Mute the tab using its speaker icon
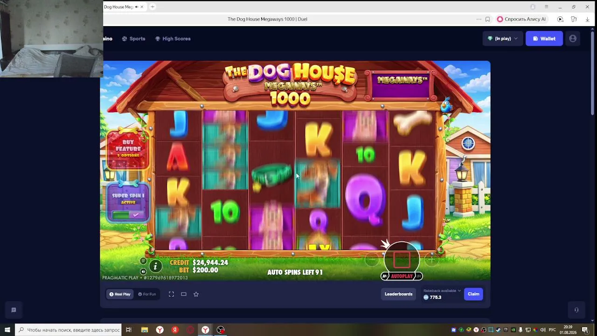Viewport: 597px width, 336px height. coord(137,7)
